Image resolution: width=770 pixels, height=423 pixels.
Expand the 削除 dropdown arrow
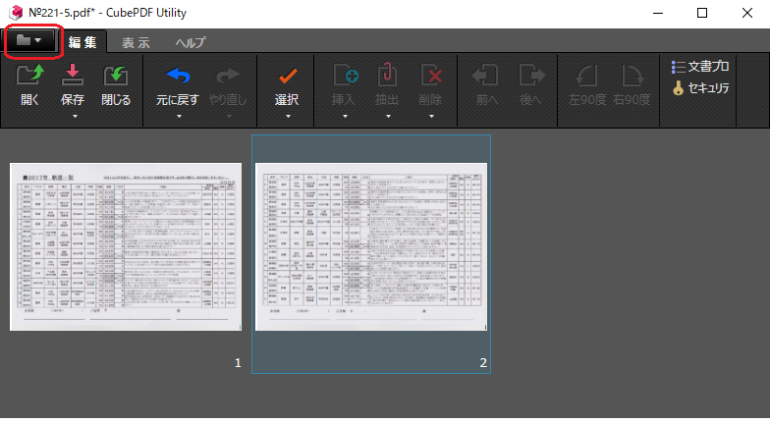tap(431, 116)
